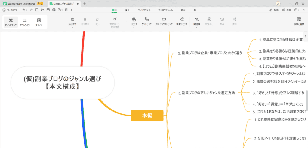
Task: Click the 切り取り scissors icon
Action: click(85, 19)
